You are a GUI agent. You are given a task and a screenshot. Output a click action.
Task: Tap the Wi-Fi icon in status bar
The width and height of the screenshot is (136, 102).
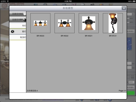8,1
